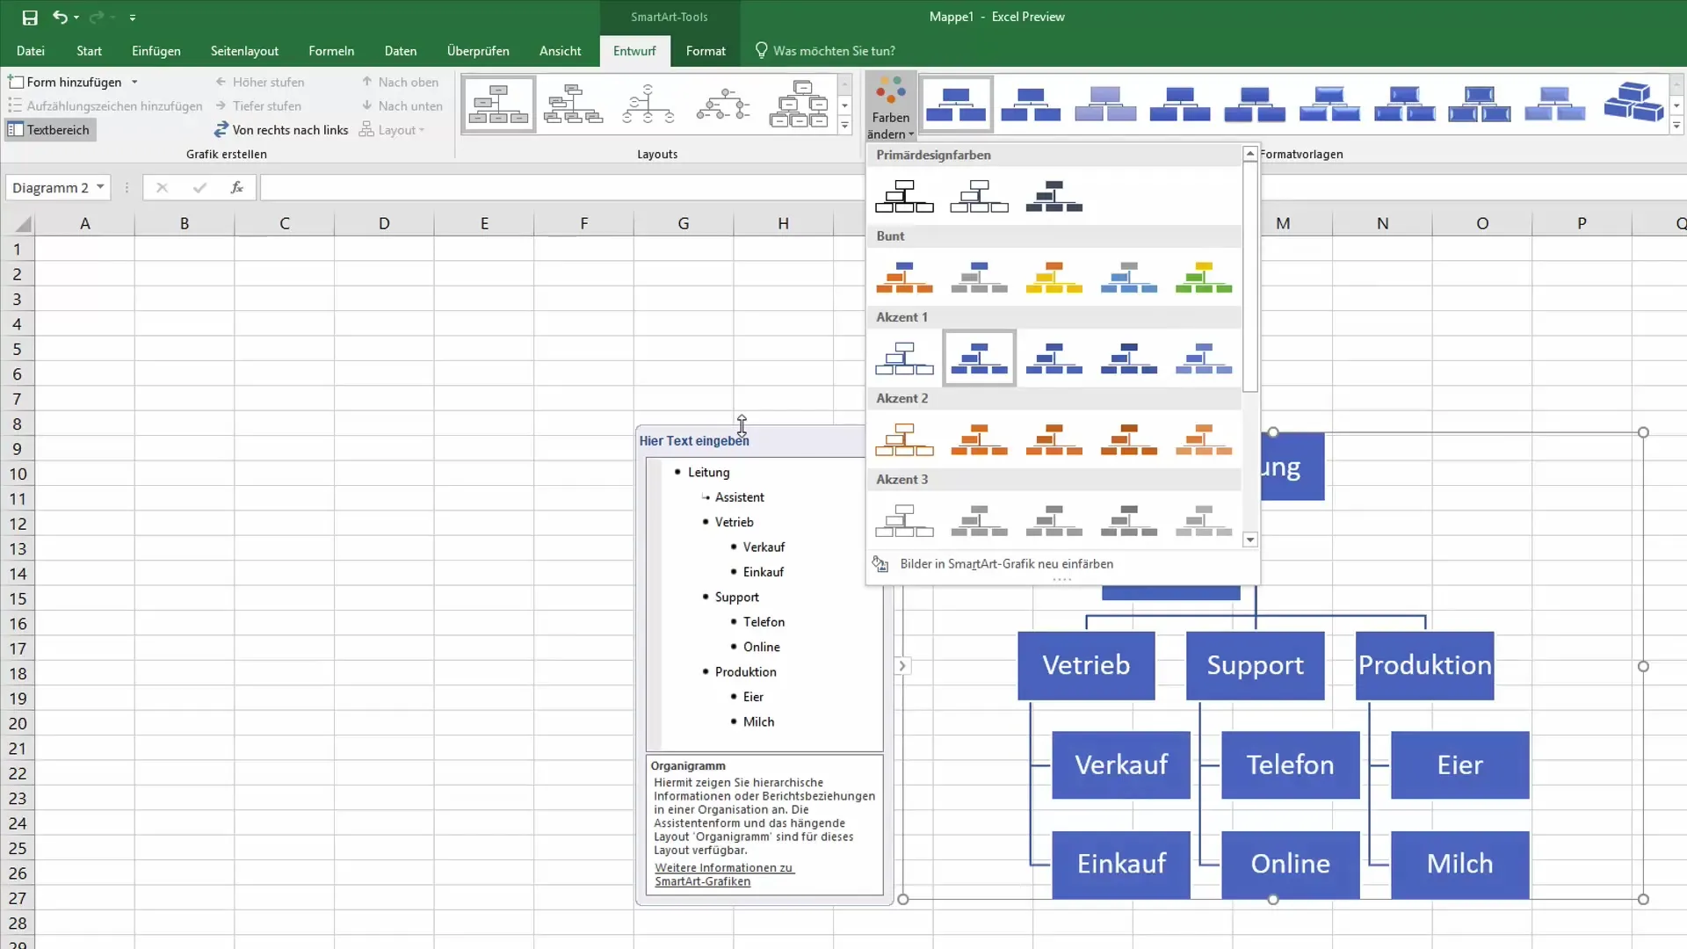Choose the Bunt scheme with green boxes
The image size is (1687, 949).
(1204, 277)
